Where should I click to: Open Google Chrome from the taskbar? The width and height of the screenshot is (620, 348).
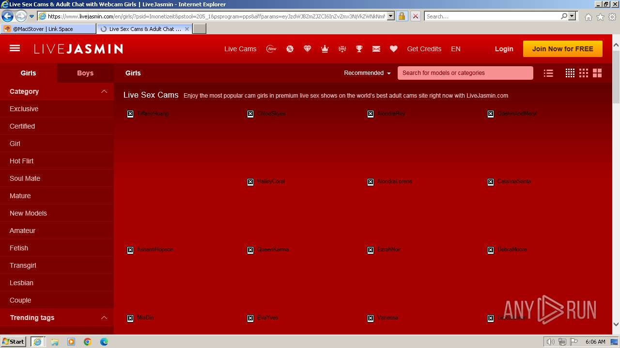pos(88,342)
